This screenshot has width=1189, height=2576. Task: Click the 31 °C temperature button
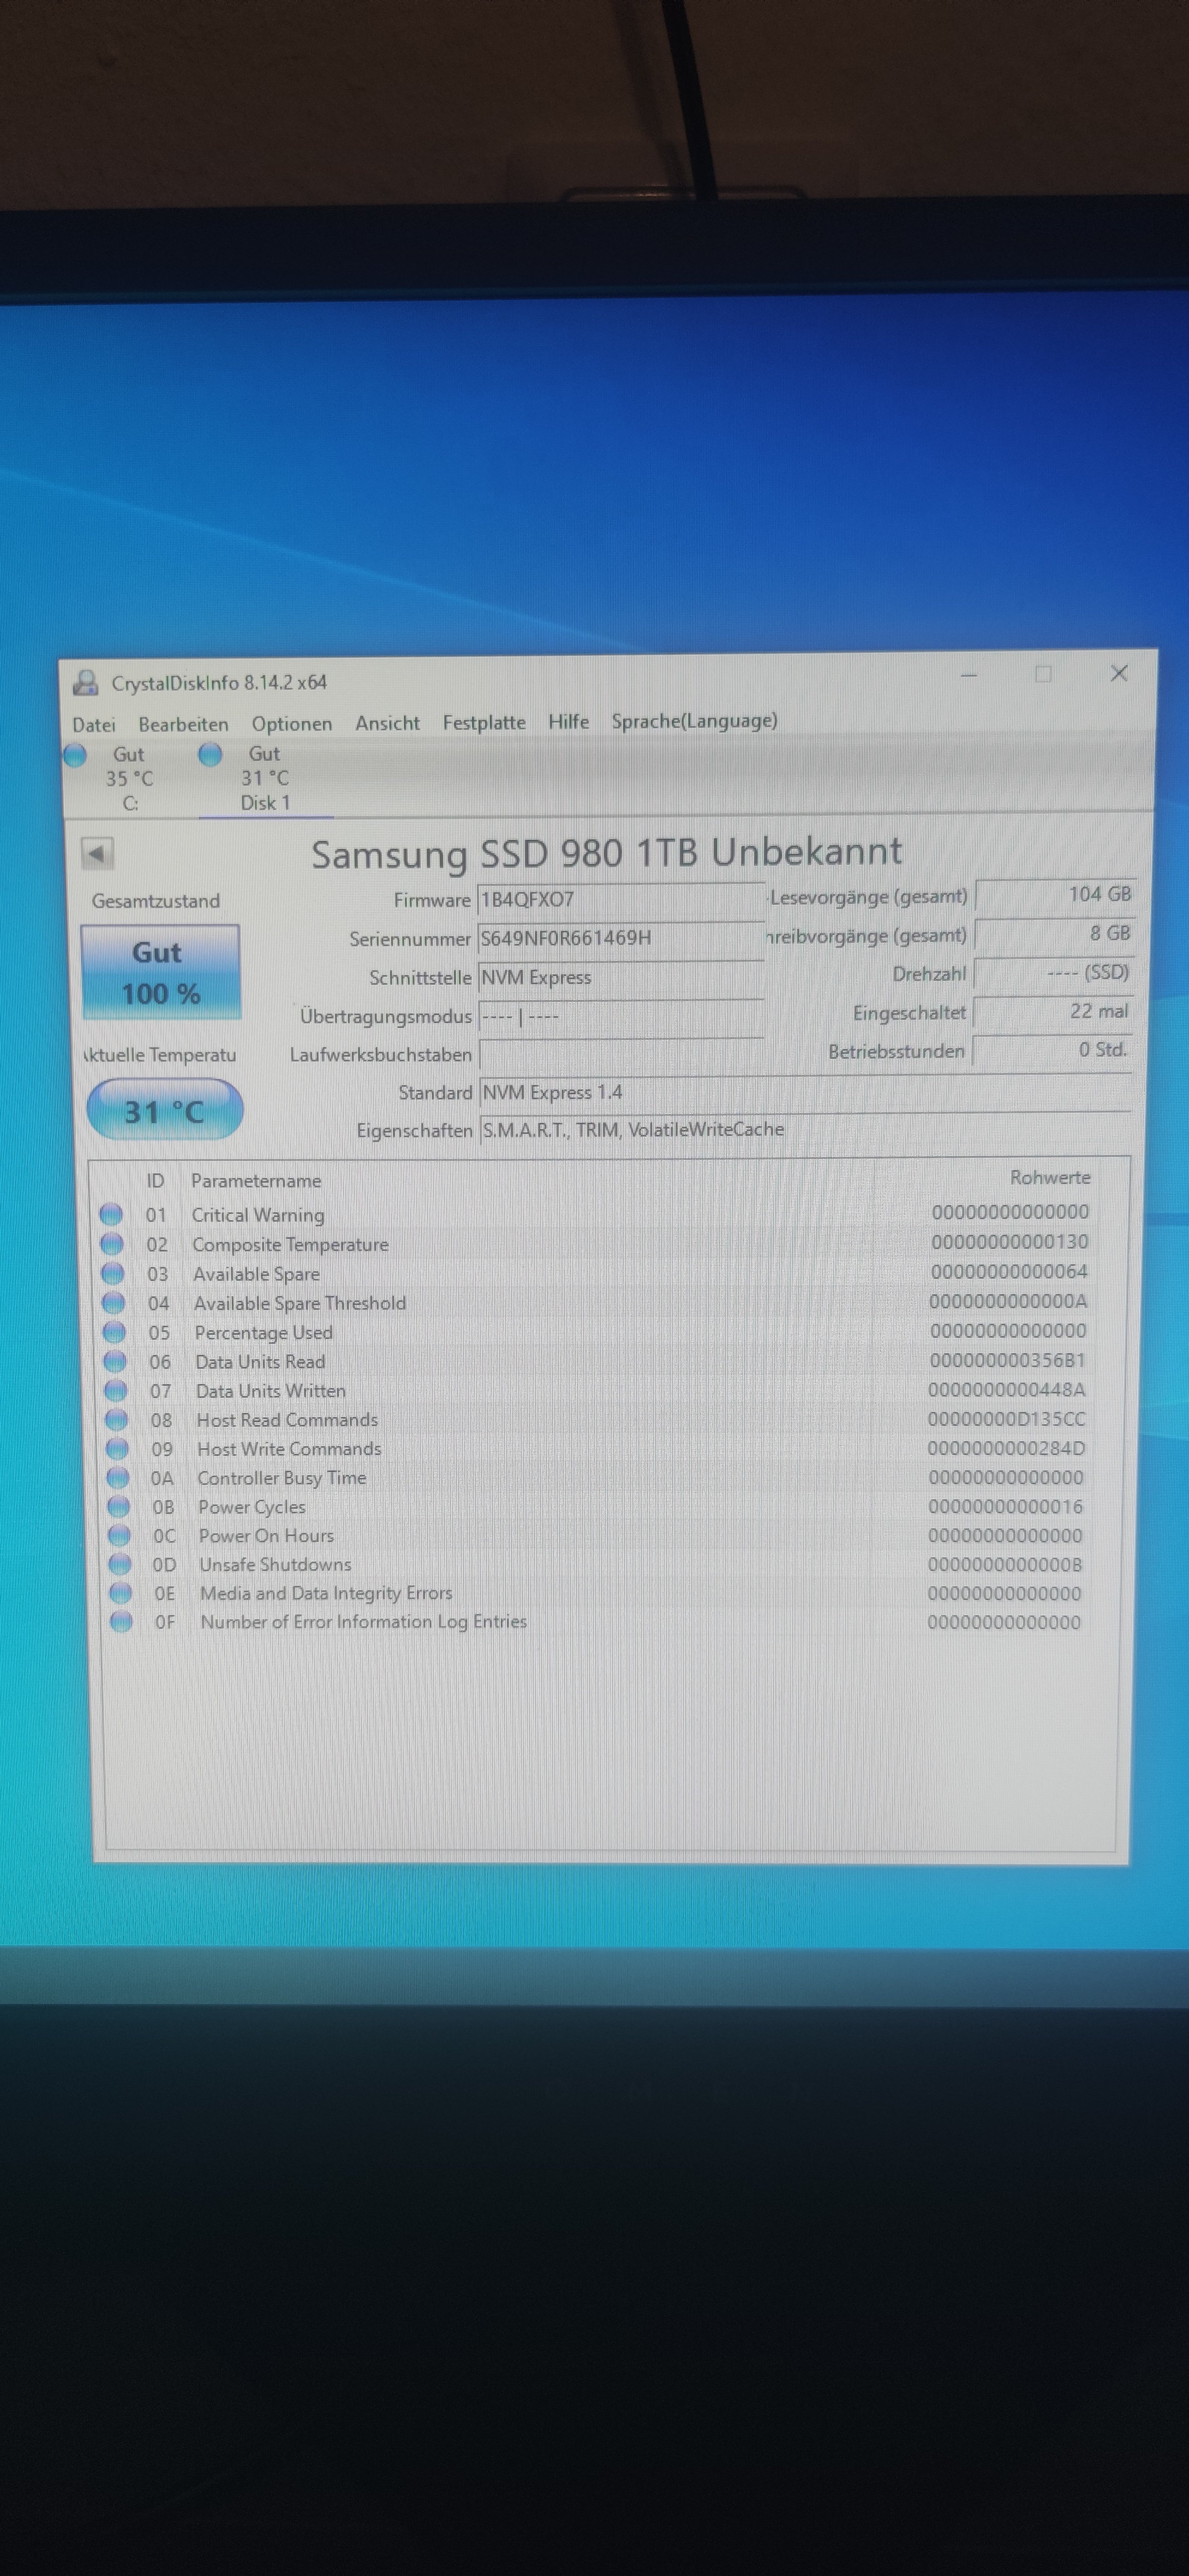[x=165, y=1110]
